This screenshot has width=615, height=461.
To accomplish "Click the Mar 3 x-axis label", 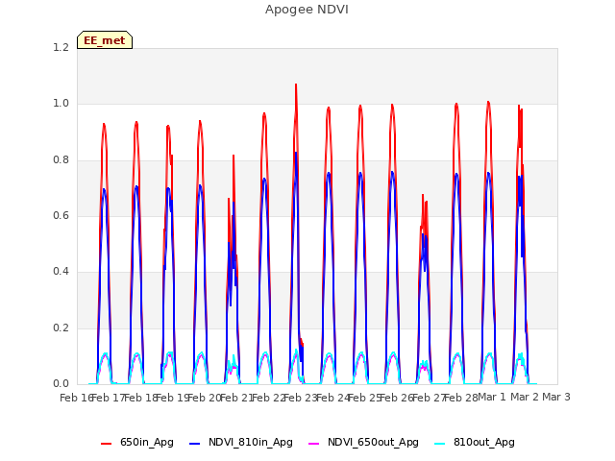I will (556, 397).
